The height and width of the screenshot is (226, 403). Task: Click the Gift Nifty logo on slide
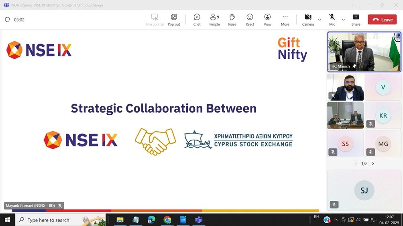point(292,49)
